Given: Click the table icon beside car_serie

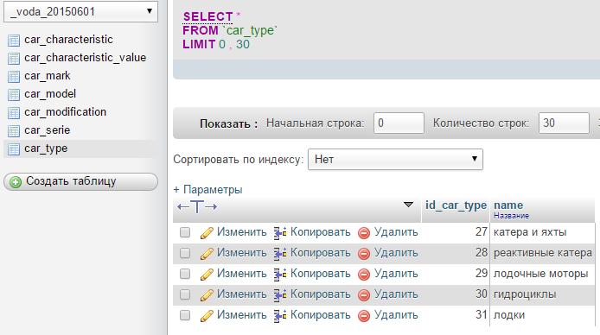Looking at the screenshot, I should [x=14, y=131].
